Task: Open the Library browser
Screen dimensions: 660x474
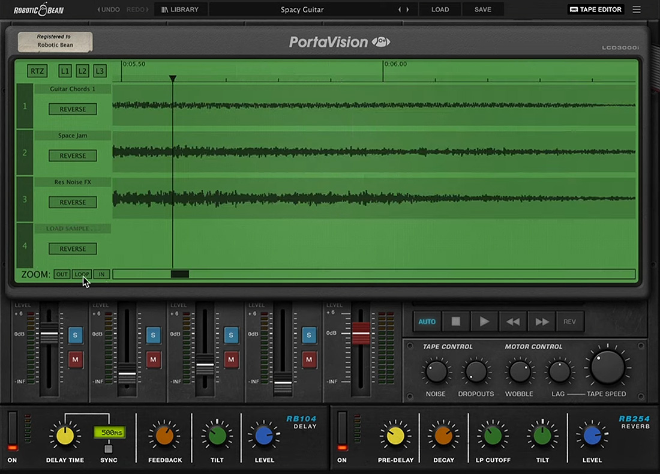Action: 180,9
